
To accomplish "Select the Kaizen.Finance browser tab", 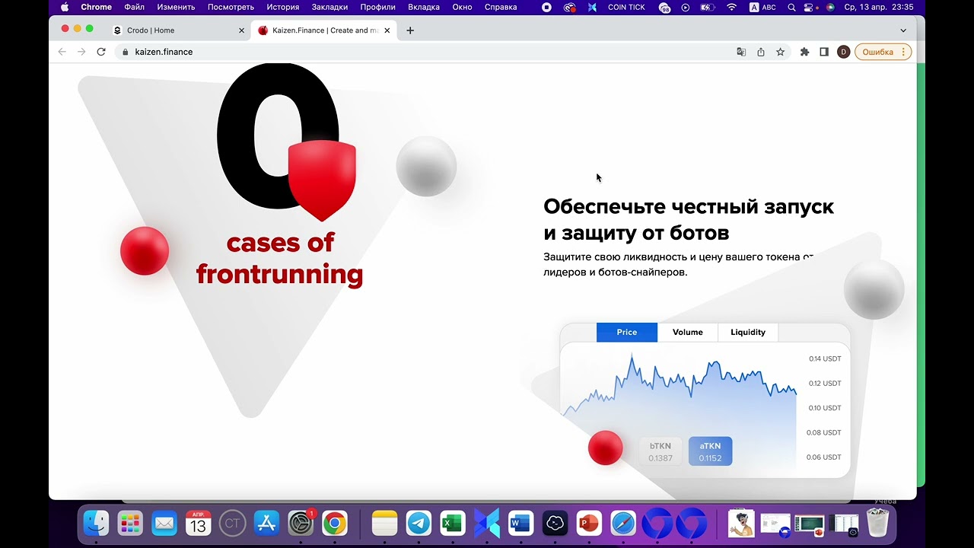I will (323, 30).
